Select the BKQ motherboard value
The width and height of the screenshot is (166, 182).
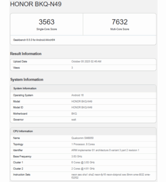pos(74,114)
